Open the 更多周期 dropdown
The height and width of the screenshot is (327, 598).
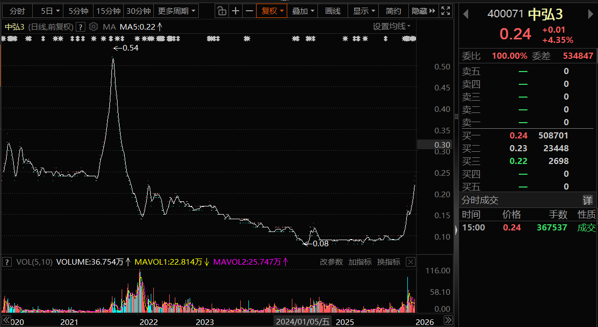(x=176, y=11)
